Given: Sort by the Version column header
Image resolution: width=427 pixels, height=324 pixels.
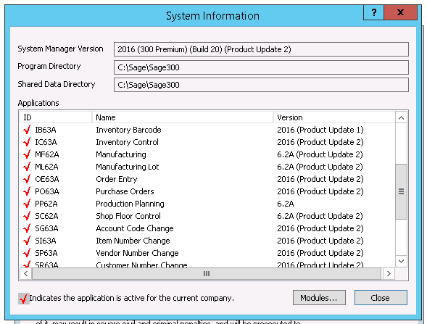Looking at the screenshot, I should pyautogui.click(x=334, y=117).
